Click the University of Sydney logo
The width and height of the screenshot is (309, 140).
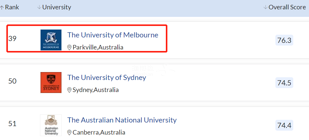coord(51,82)
